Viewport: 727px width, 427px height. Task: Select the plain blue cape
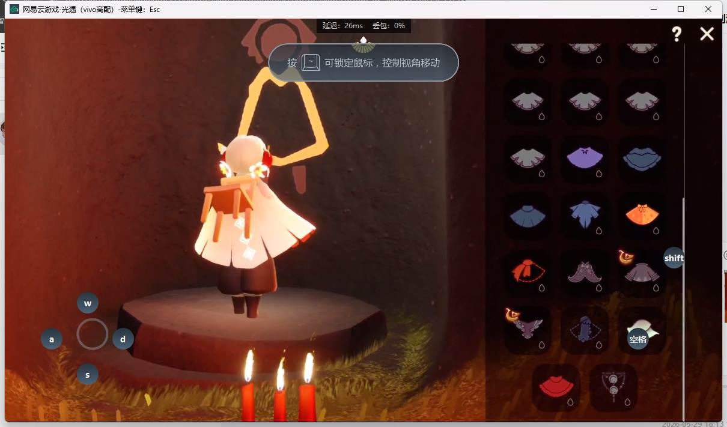tap(528, 216)
